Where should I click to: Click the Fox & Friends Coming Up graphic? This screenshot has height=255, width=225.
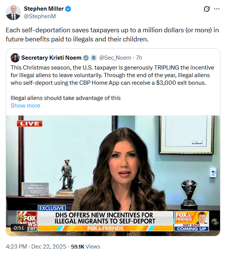click(192, 221)
